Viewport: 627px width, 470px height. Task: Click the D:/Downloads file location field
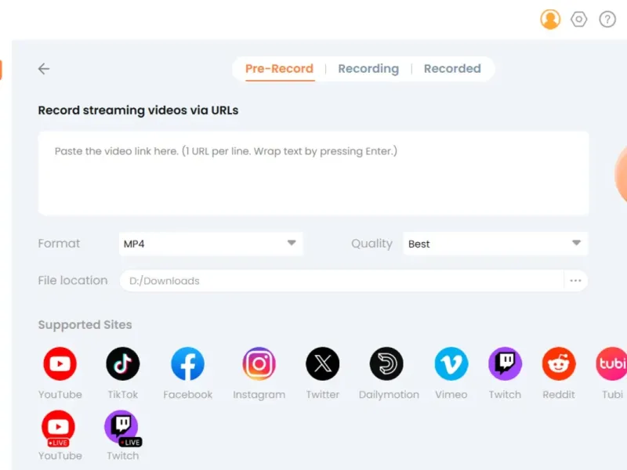342,280
